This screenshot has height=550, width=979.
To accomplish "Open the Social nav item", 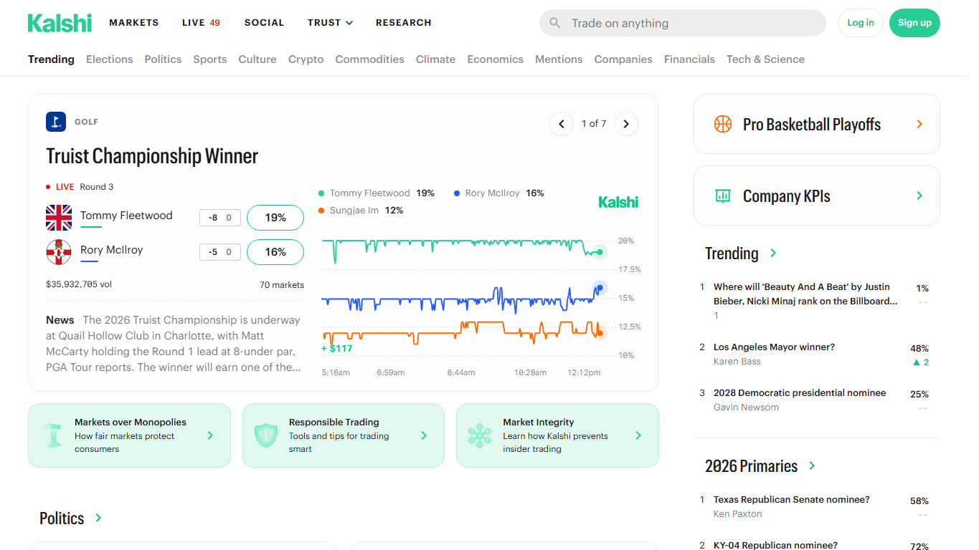I will pyautogui.click(x=265, y=23).
